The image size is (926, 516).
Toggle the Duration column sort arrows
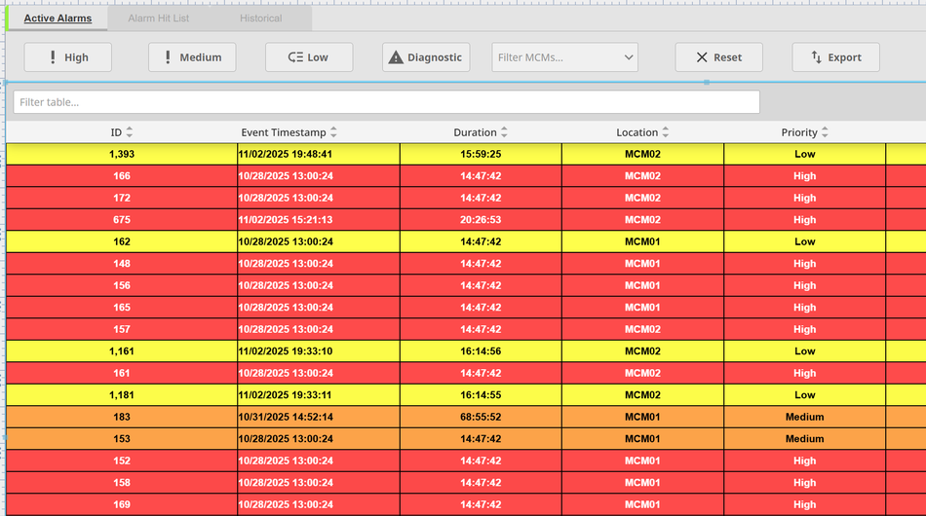pyautogui.click(x=504, y=132)
